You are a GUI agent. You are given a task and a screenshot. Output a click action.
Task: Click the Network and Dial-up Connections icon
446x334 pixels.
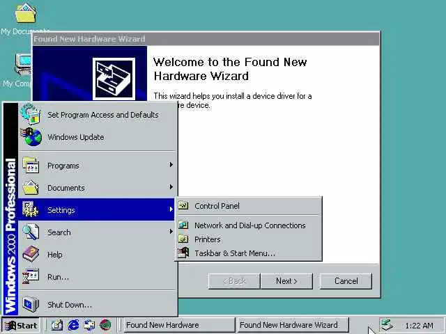[183, 225]
